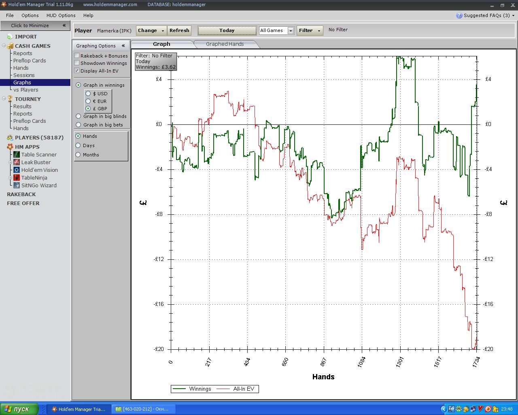
Task: Click the green Winnings legend line
Action: [179, 389]
